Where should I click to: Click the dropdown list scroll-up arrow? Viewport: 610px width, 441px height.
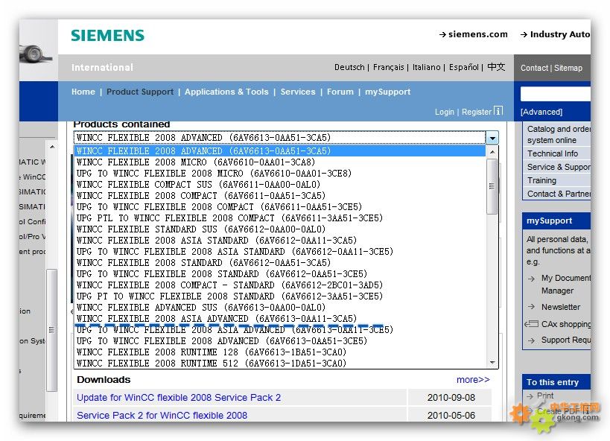(492, 152)
